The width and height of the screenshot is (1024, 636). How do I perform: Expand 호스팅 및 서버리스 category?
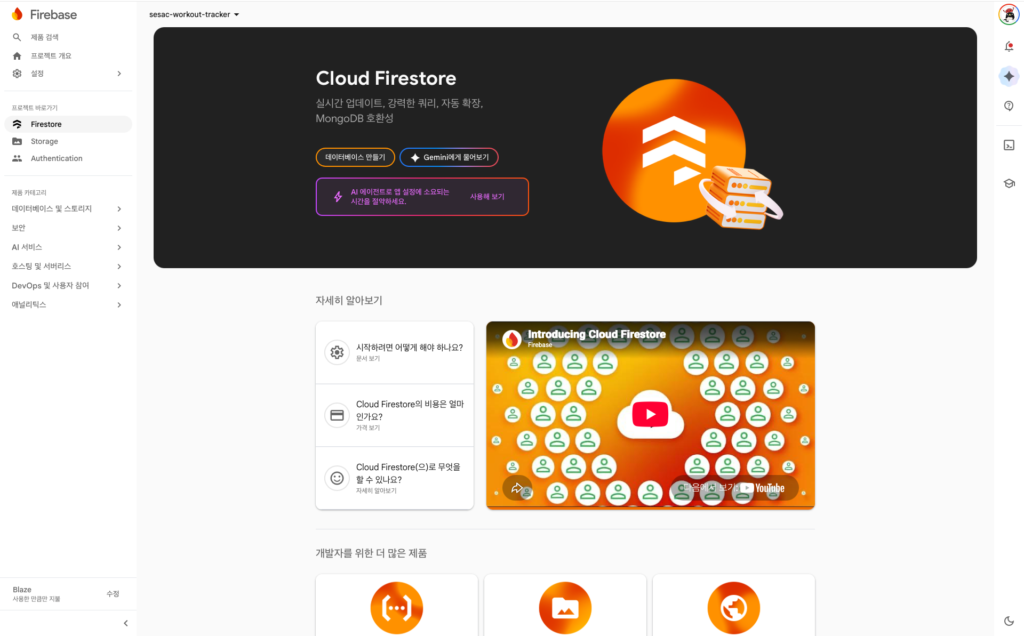point(68,267)
